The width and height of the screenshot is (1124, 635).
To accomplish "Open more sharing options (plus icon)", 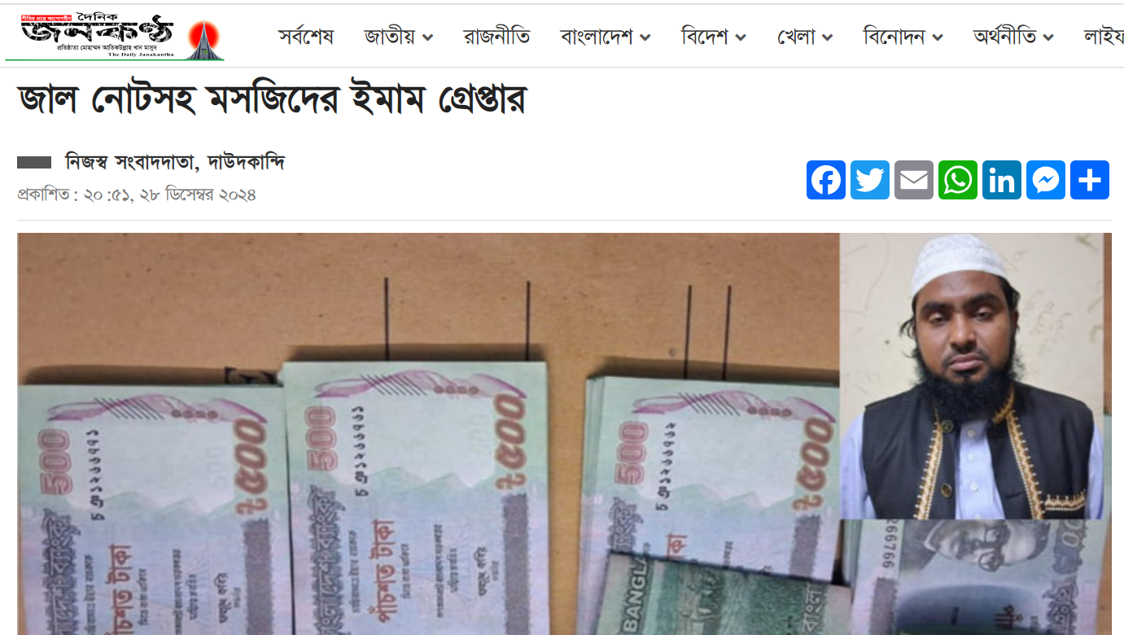I will pos(1090,180).
